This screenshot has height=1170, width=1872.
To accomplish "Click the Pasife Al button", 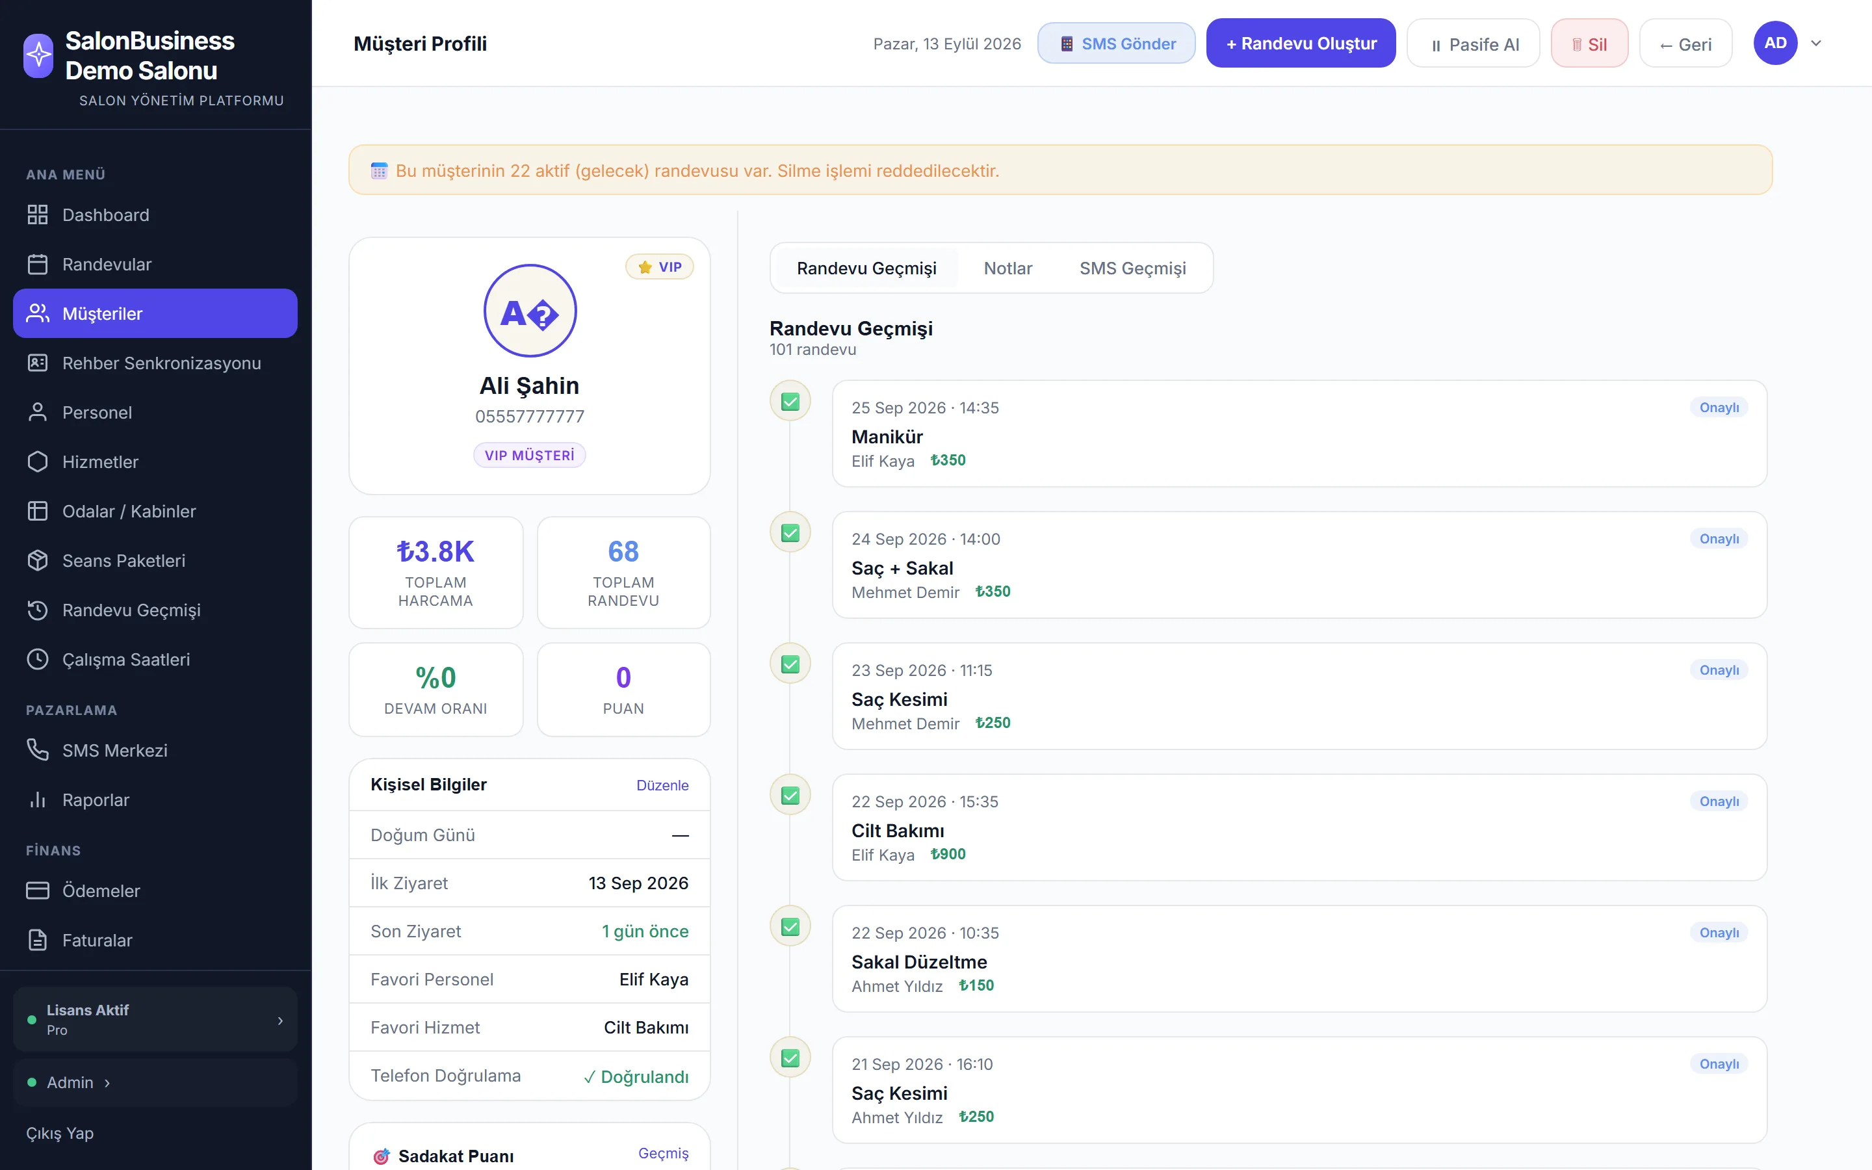I will 1474,44.
